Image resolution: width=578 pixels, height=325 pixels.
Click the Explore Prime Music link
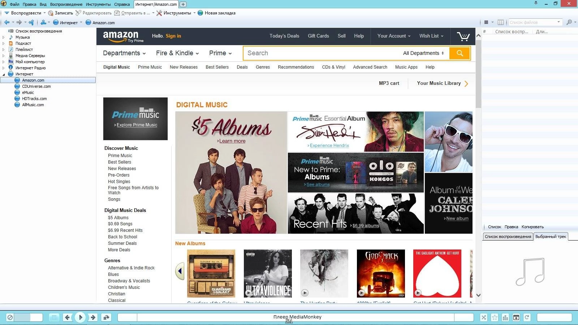(x=137, y=125)
